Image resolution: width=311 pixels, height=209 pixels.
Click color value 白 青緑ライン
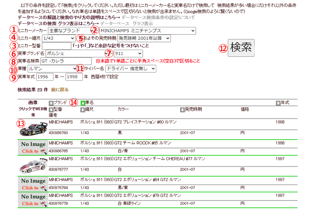pos(129,203)
